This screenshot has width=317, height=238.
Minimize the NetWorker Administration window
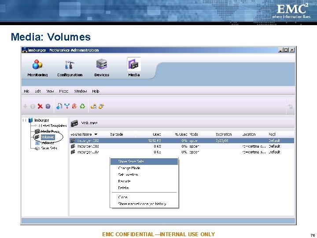click(x=280, y=50)
